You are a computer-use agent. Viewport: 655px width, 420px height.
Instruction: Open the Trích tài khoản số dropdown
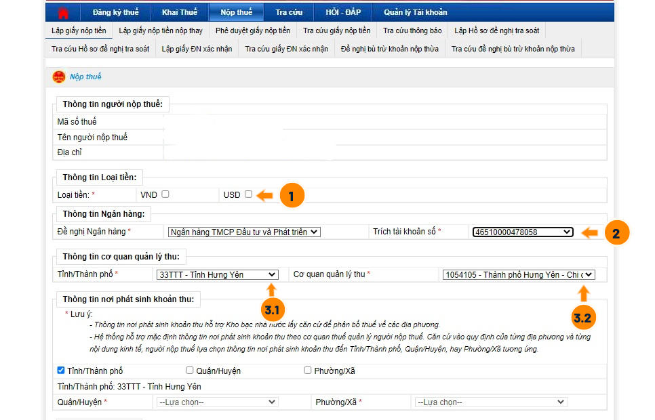[x=523, y=232]
